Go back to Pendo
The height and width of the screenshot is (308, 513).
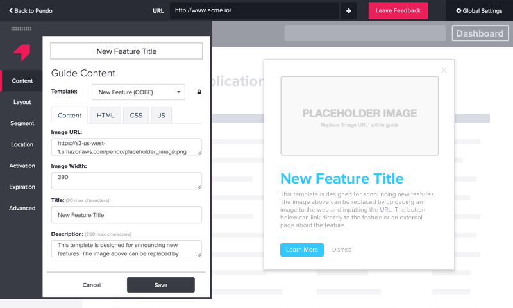click(31, 11)
